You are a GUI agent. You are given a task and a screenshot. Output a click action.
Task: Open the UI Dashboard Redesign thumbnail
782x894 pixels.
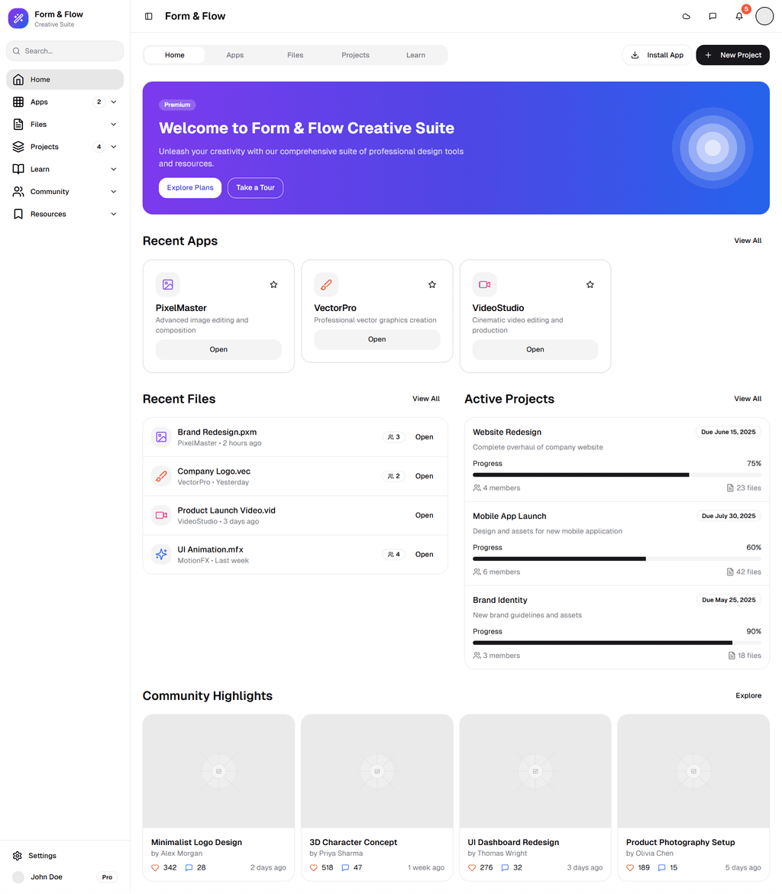pos(535,772)
